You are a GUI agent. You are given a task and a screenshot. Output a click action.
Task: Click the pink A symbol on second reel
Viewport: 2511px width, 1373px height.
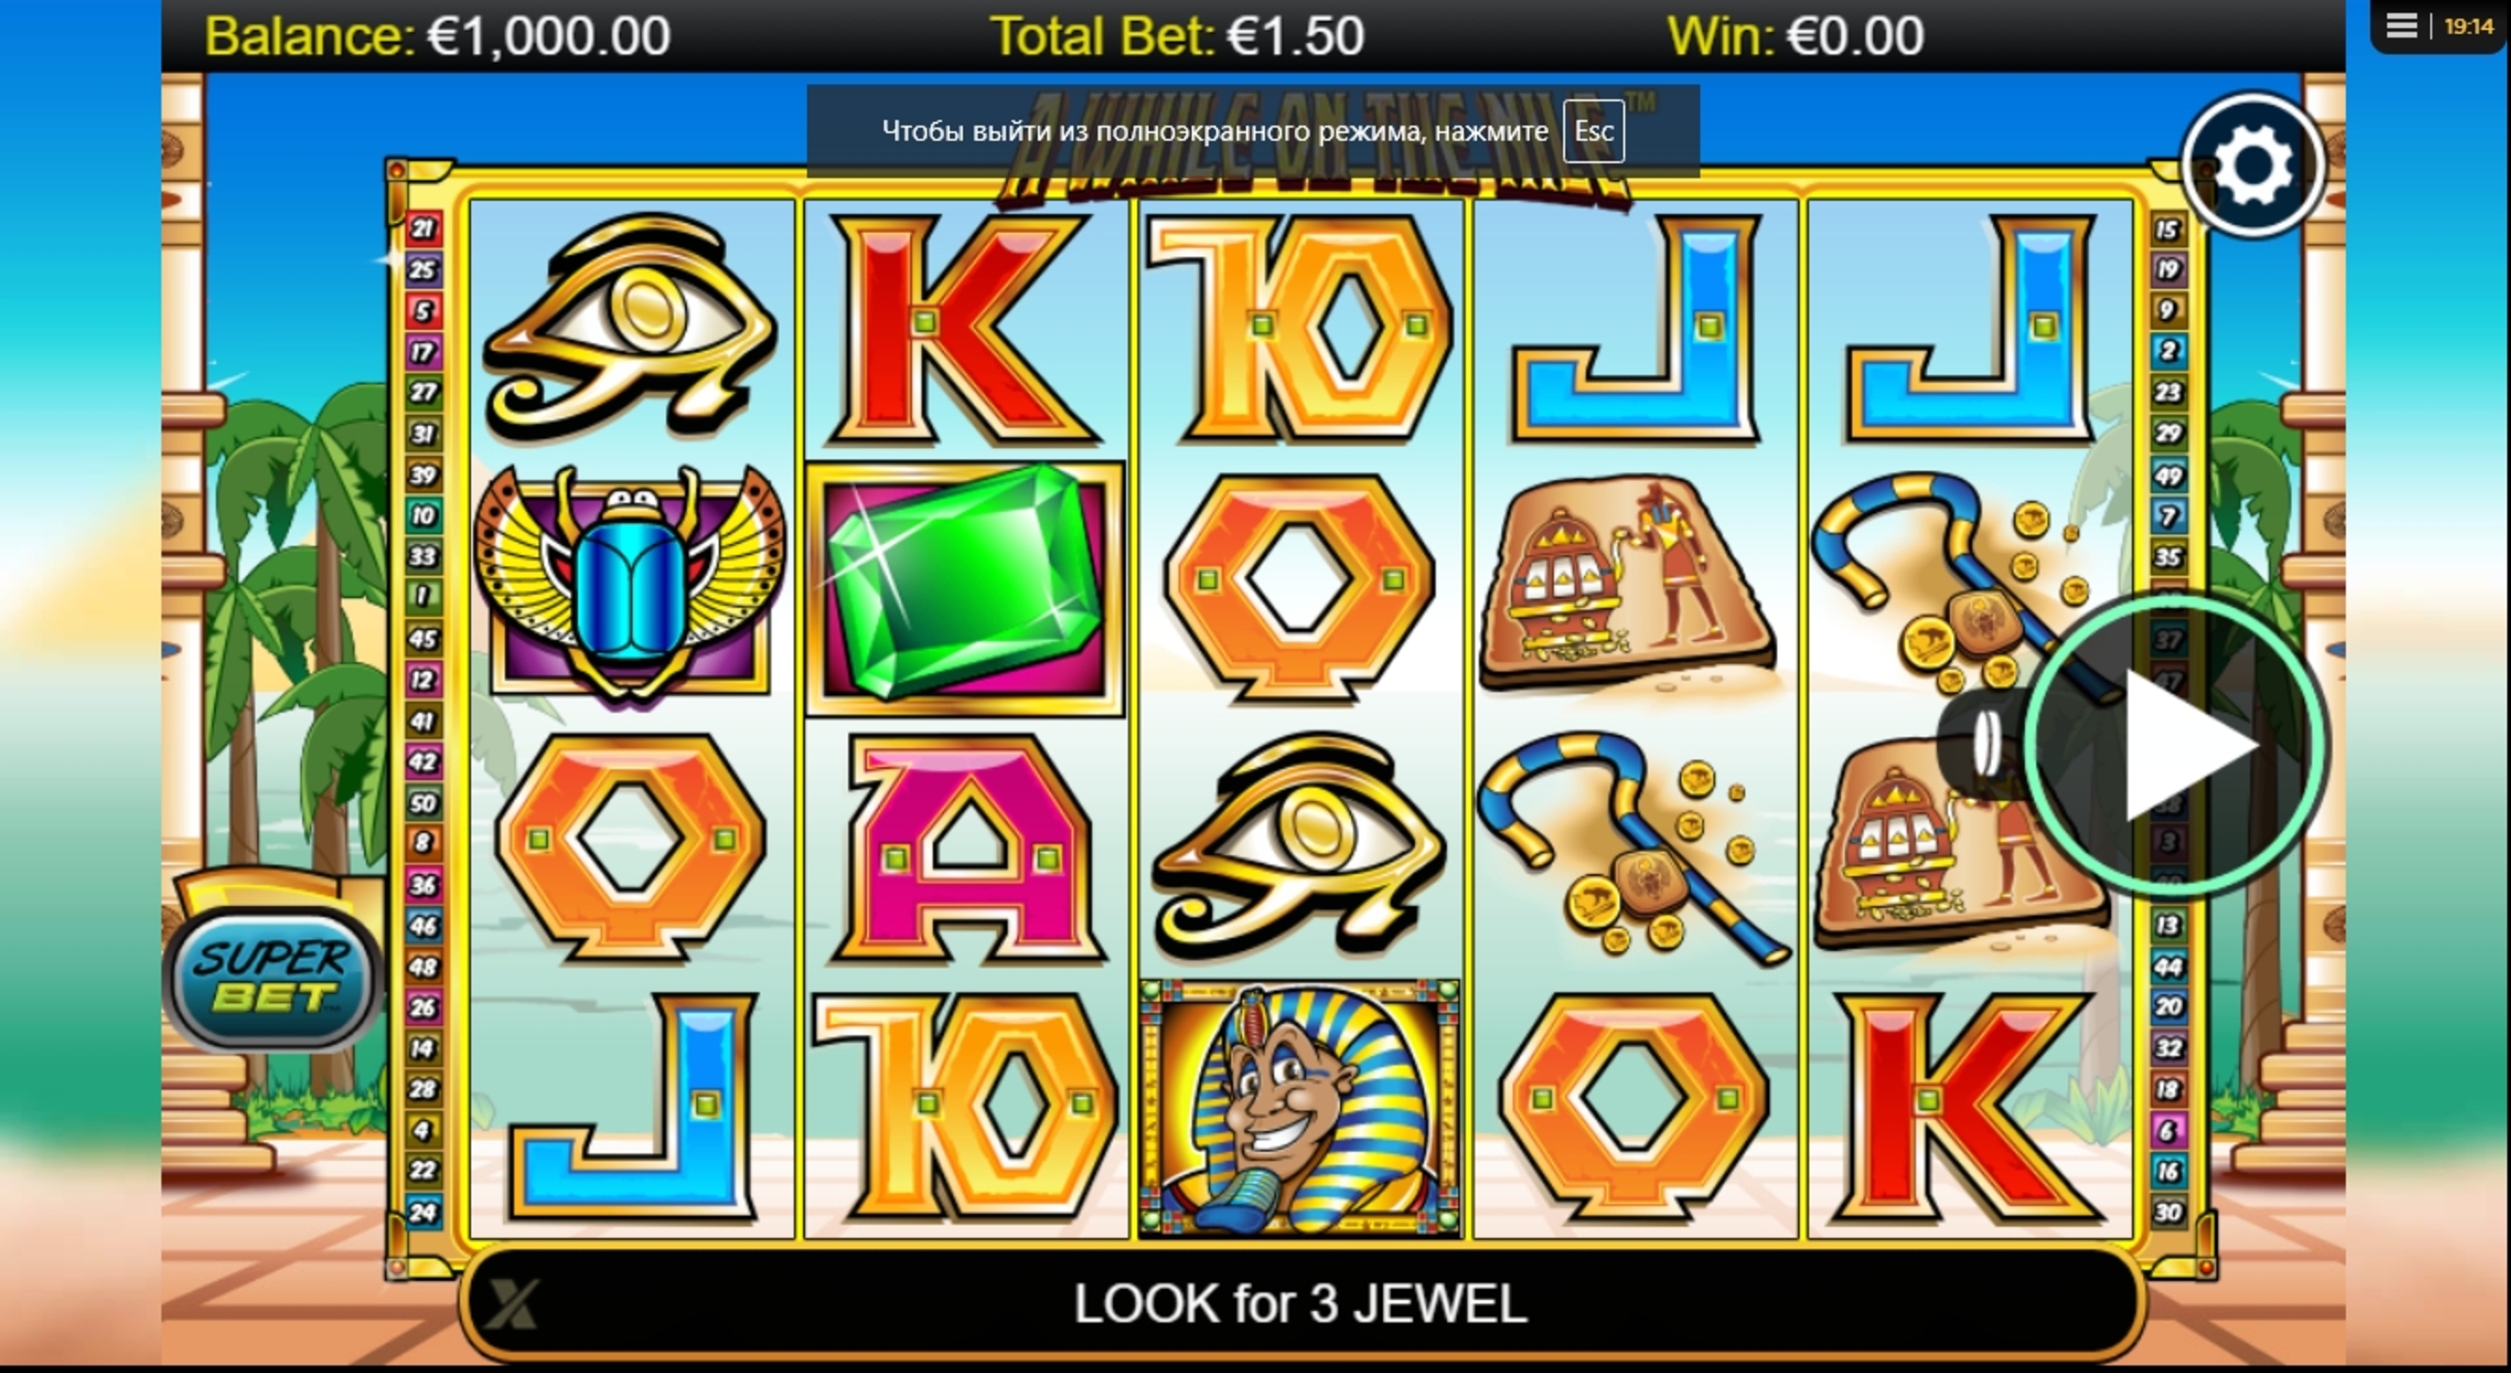coord(965,846)
